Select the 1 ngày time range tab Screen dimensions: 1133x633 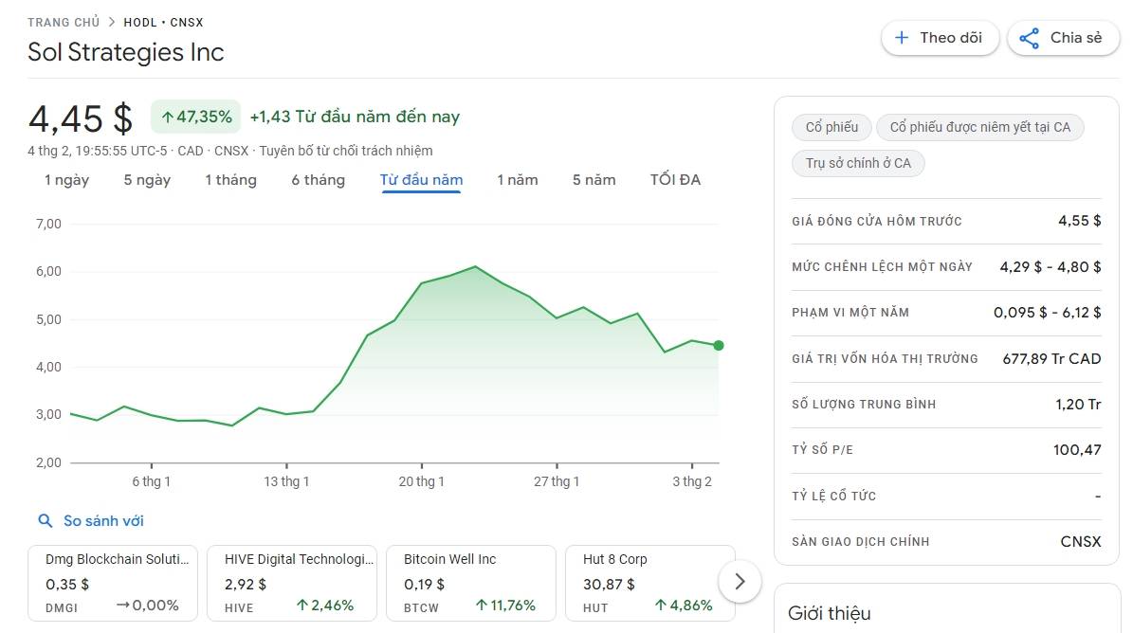(x=66, y=180)
